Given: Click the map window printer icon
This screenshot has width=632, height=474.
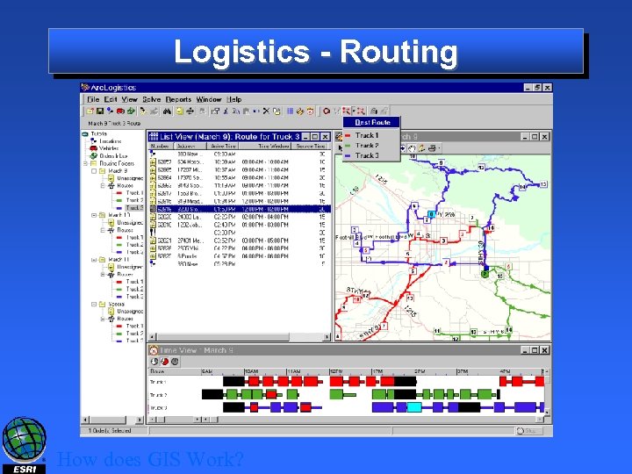Looking at the screenshot, I should 432,148.
